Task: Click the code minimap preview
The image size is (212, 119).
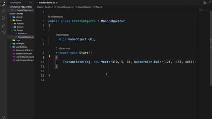Action: click(204, 10)
